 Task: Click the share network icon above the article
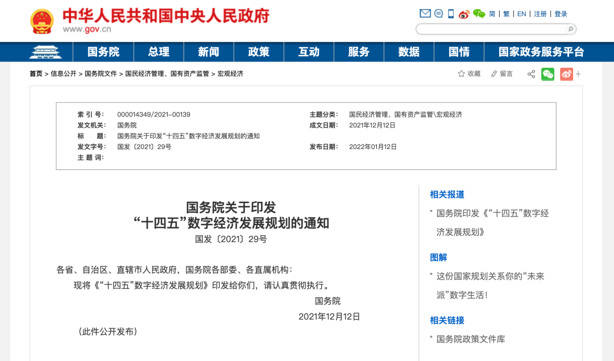(530, 74)
